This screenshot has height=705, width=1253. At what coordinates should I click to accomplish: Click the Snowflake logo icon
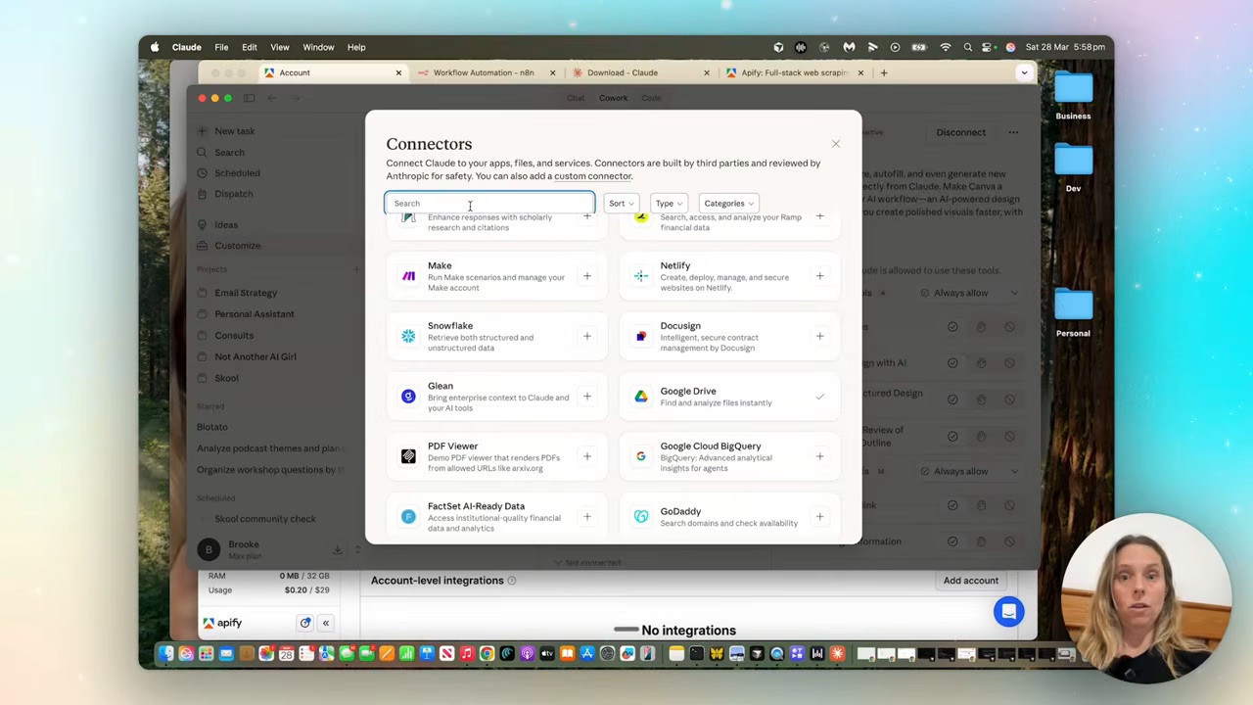coord(408,336)
